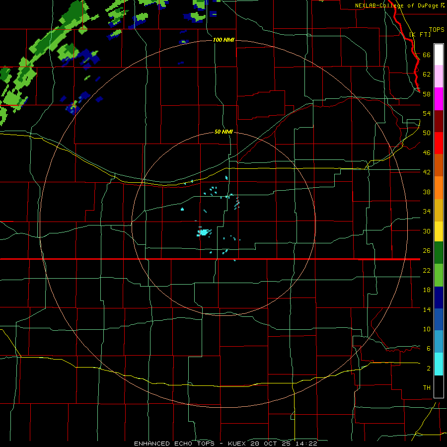Click the TOPS legend title
This screenshot has height=447, width=447.
coord(437,29)
